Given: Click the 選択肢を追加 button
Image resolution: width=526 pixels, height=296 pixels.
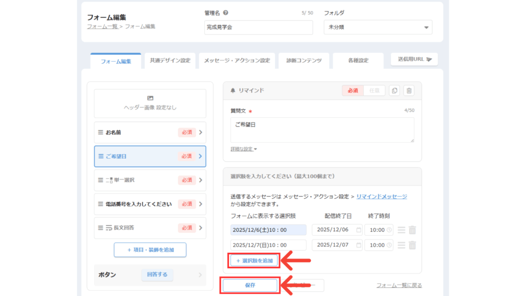Looking at the screenshot, I should (x=255, y=261).
